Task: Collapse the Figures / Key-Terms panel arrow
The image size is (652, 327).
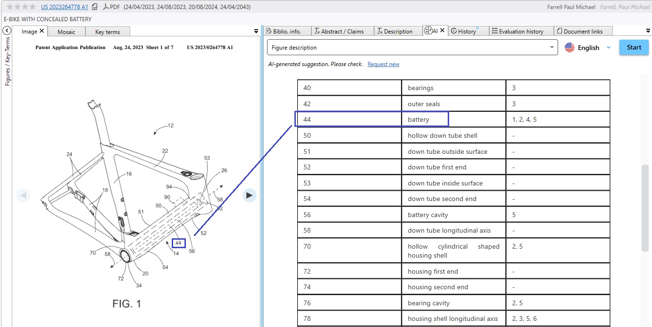Action: [x=7, y=31]
